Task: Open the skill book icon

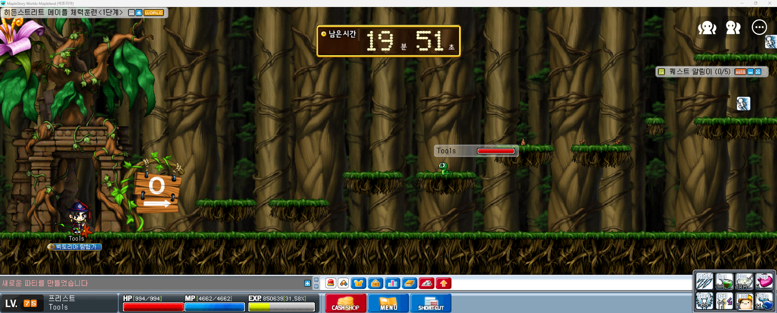Action: click(409, 283)
